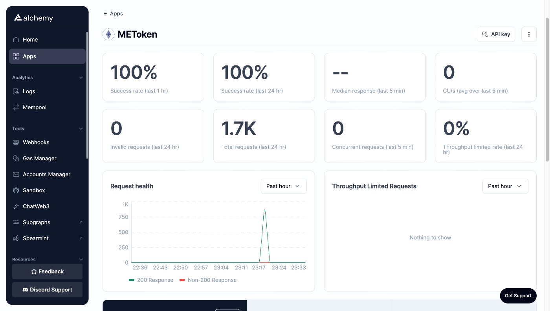Open Gas Manager tool
The image size is (550, 311).
(x=47, y=158)
